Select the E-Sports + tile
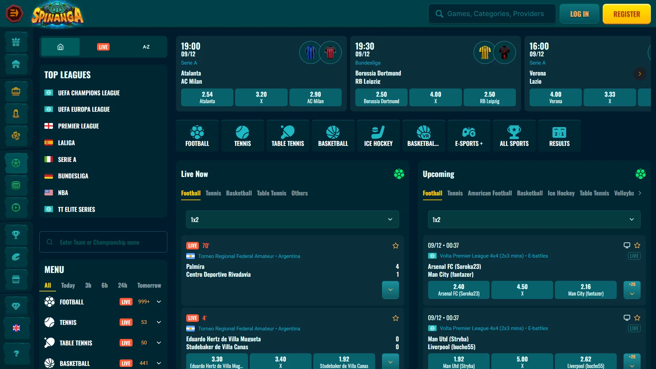Viewport: 656px width, 369px height. (x=469, y=136)
